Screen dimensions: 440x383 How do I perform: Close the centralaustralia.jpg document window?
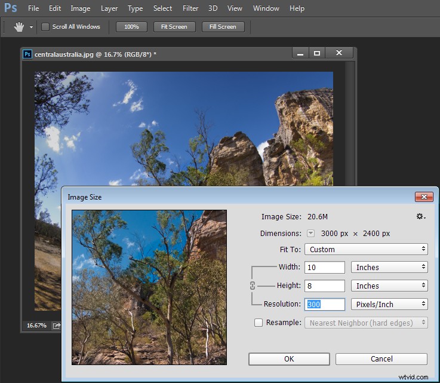coord(339,53)
